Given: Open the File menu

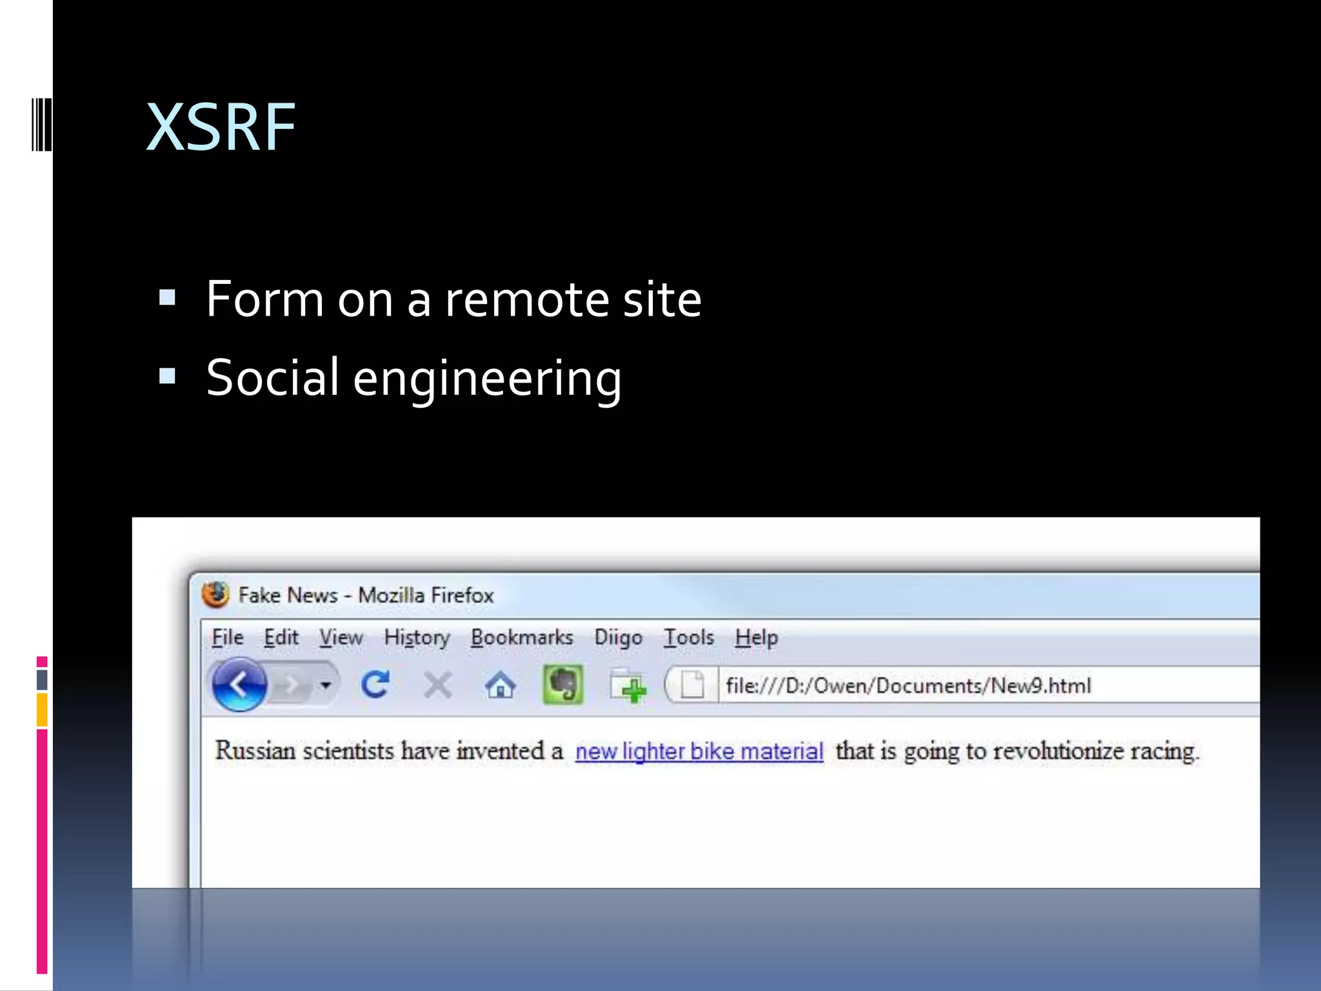Looking at the screenshot, I should (x=228, y=637).
